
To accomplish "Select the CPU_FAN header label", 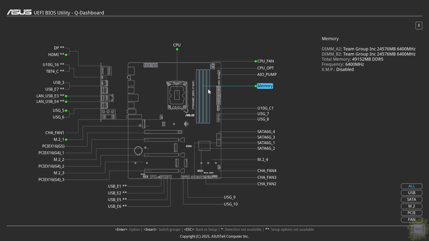I will 265,61.
